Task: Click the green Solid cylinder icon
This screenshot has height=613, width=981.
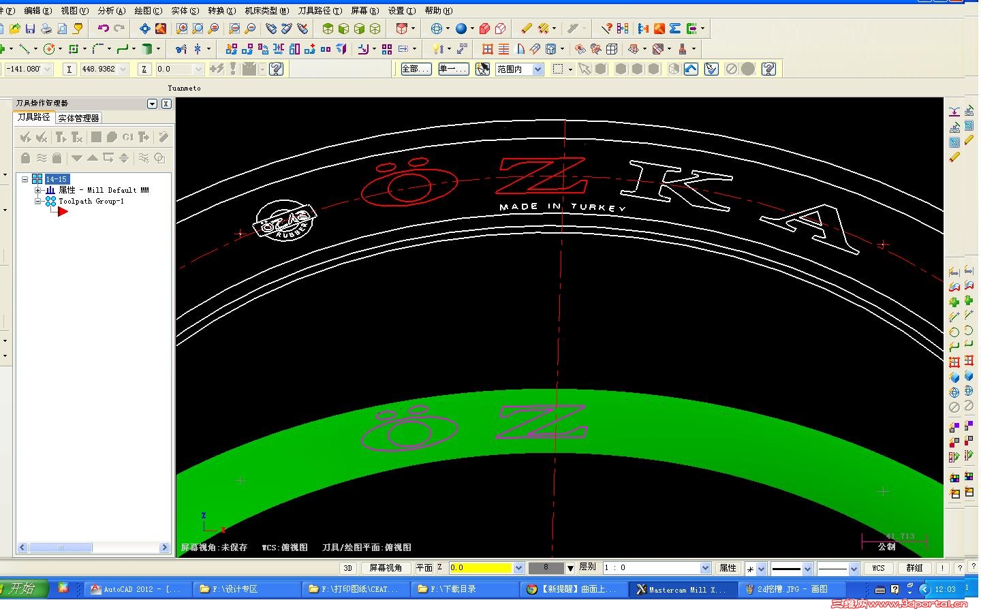Action: pyautogui.click(x=146, y=49)
